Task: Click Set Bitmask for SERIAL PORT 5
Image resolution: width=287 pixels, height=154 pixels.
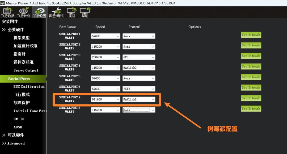Action: point(251,77)
